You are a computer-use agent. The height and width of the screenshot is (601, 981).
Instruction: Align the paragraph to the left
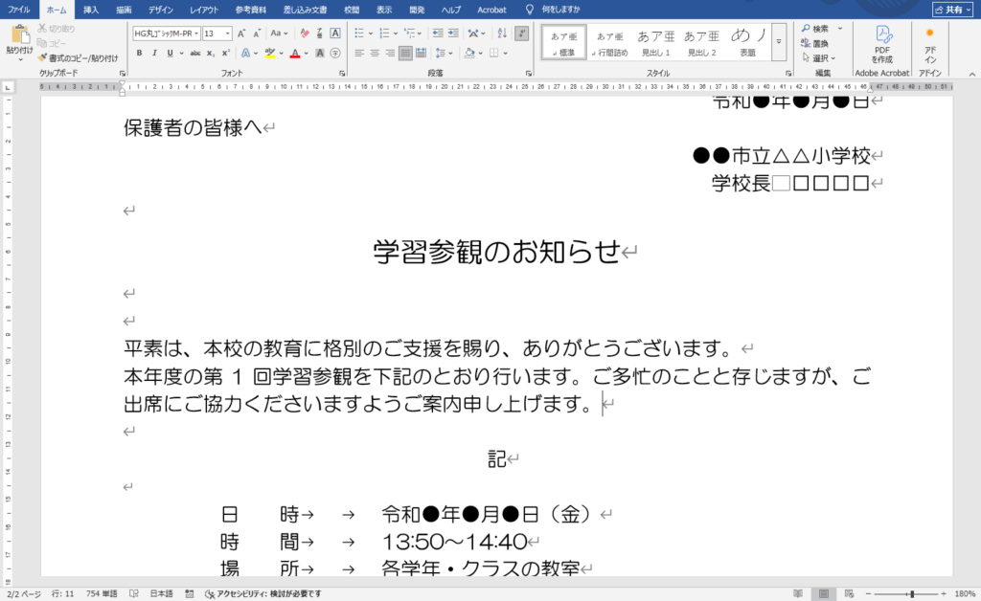[359, 53]
